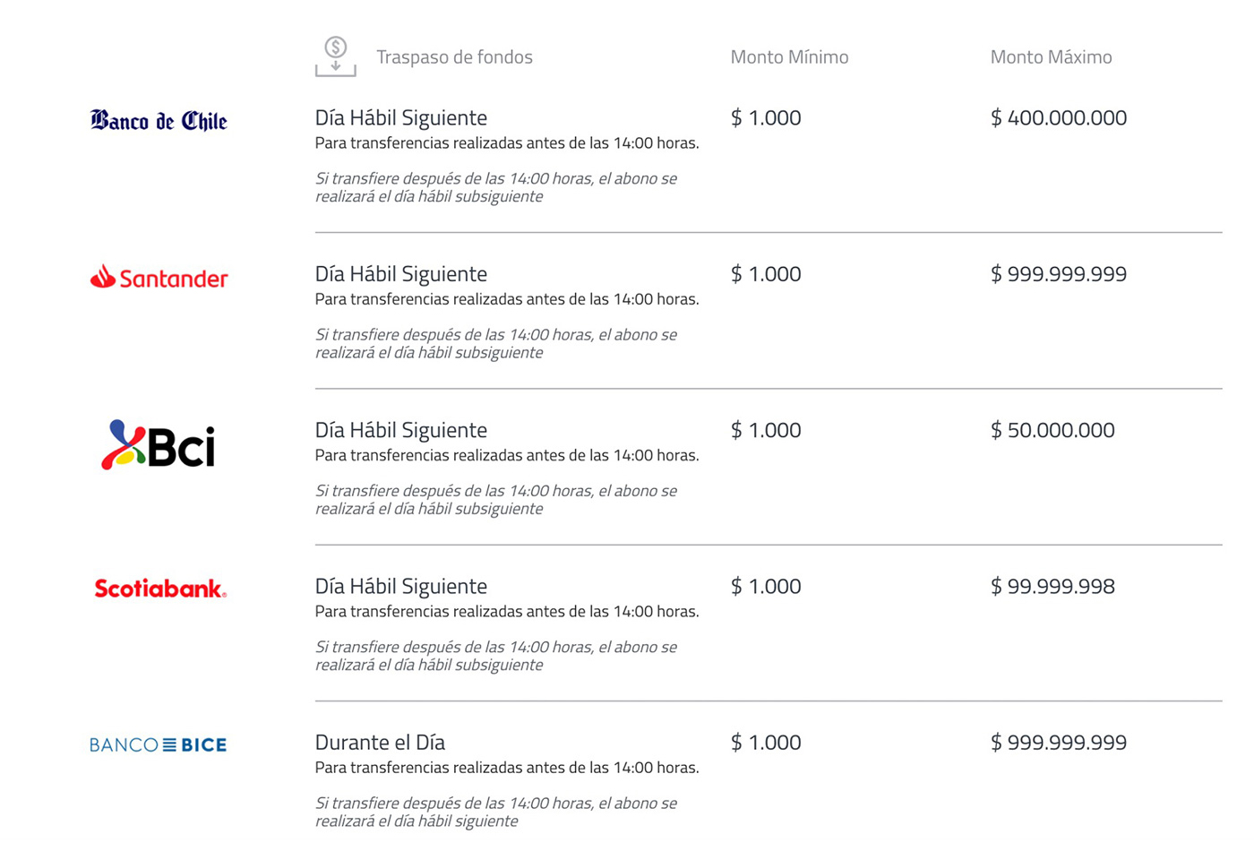
Task: Click the Santander logo
Action: pos(159,278)
